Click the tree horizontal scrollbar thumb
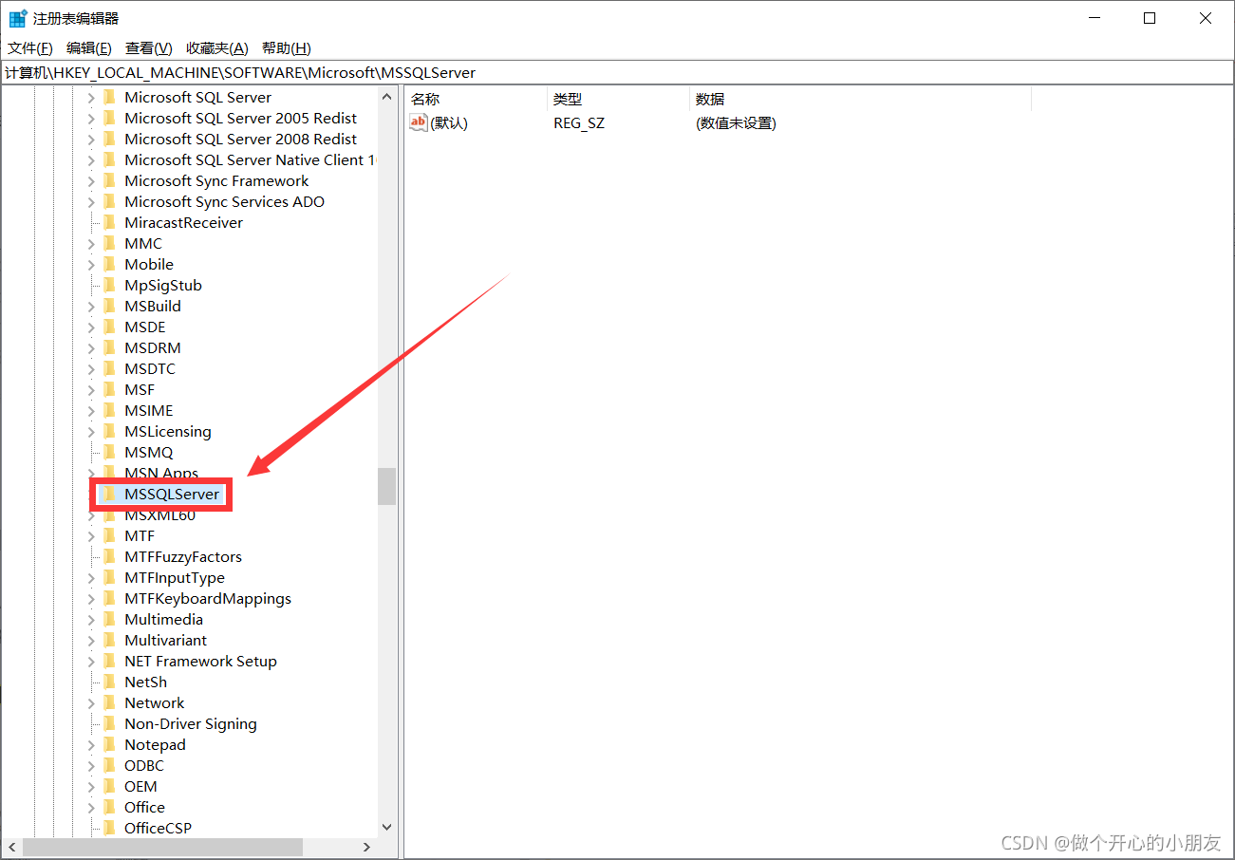This screenshot has height=860, width=1235. (x=162, y=847)
